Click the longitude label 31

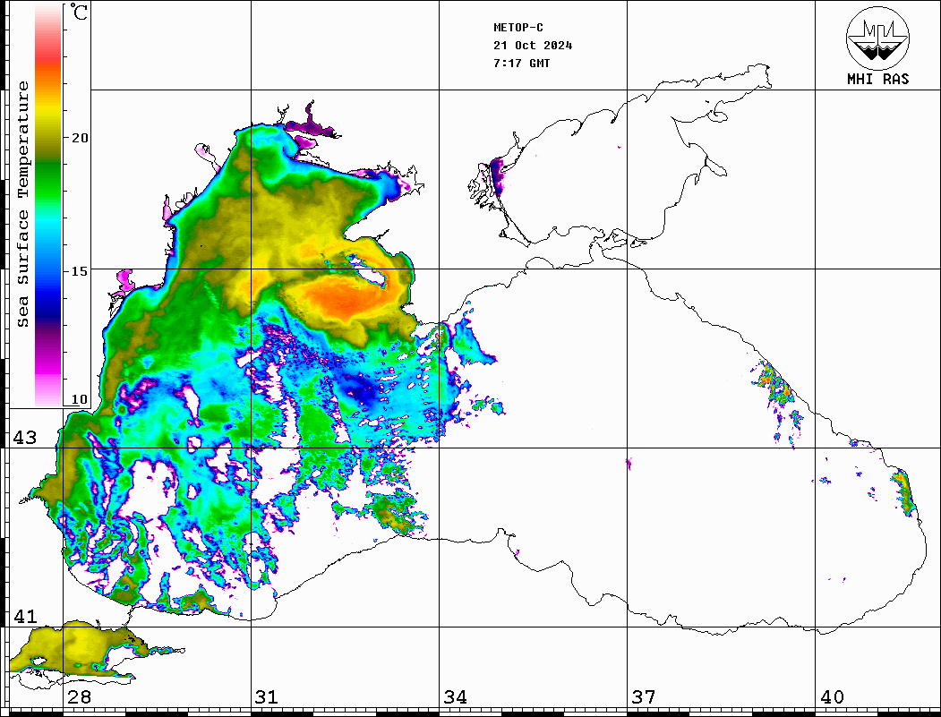coord(266,697)
